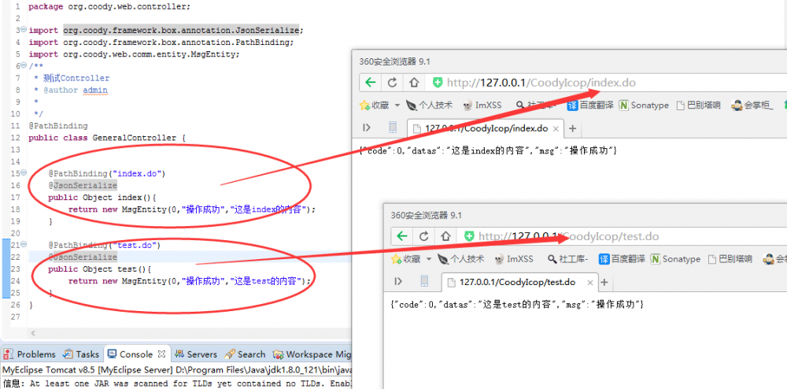This screenshot has width=787, height=389.
Task: Expand 收藏 dropdown arrow in test.do browser
Action: (x=429, y=260)
